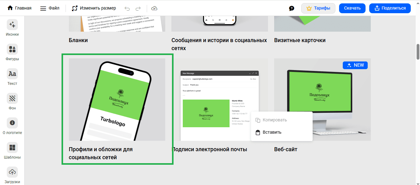Click Подписи электронной почты title
This screenshot has height=185, width=420.
point(209,150)
